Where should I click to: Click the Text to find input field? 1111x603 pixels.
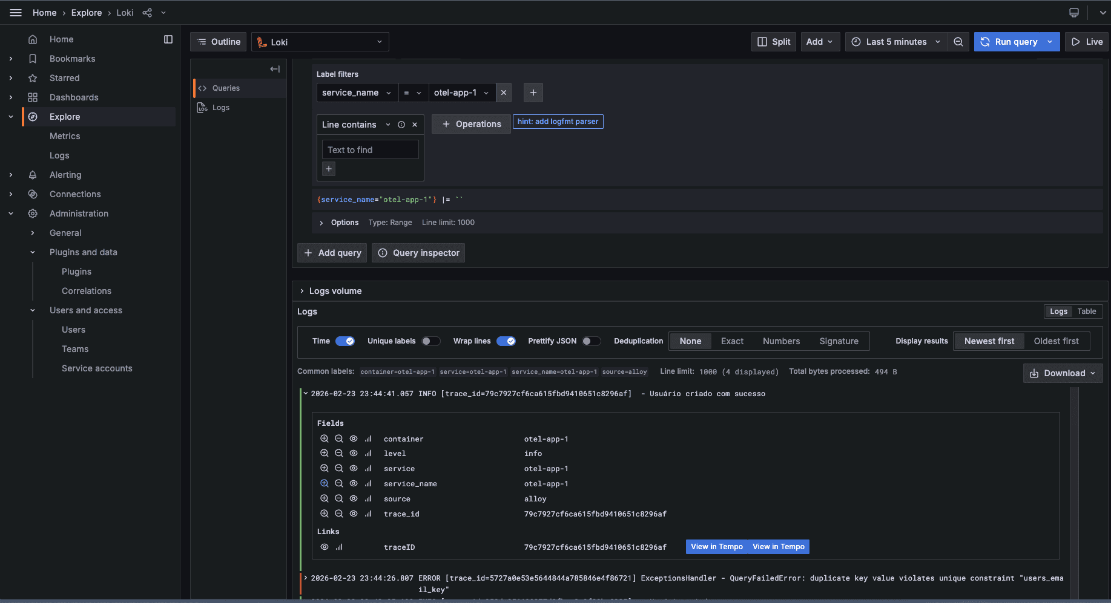(370, 149)
